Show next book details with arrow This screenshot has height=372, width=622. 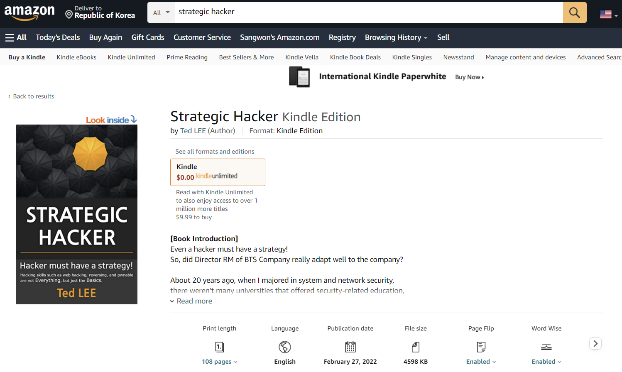pos(595,343)
